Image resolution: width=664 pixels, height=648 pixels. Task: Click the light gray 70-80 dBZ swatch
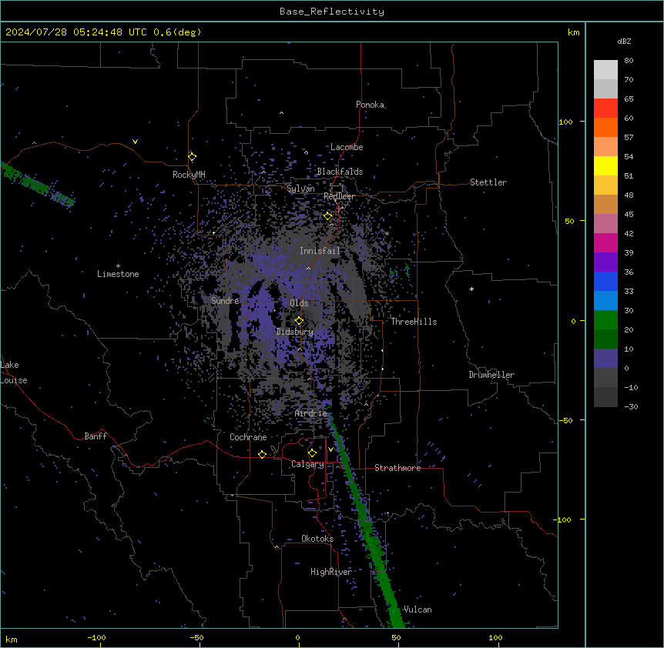pos(605,70)
